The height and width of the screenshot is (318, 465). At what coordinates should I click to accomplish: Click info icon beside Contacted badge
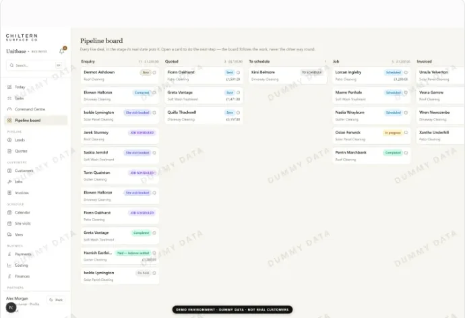[154, 92]
